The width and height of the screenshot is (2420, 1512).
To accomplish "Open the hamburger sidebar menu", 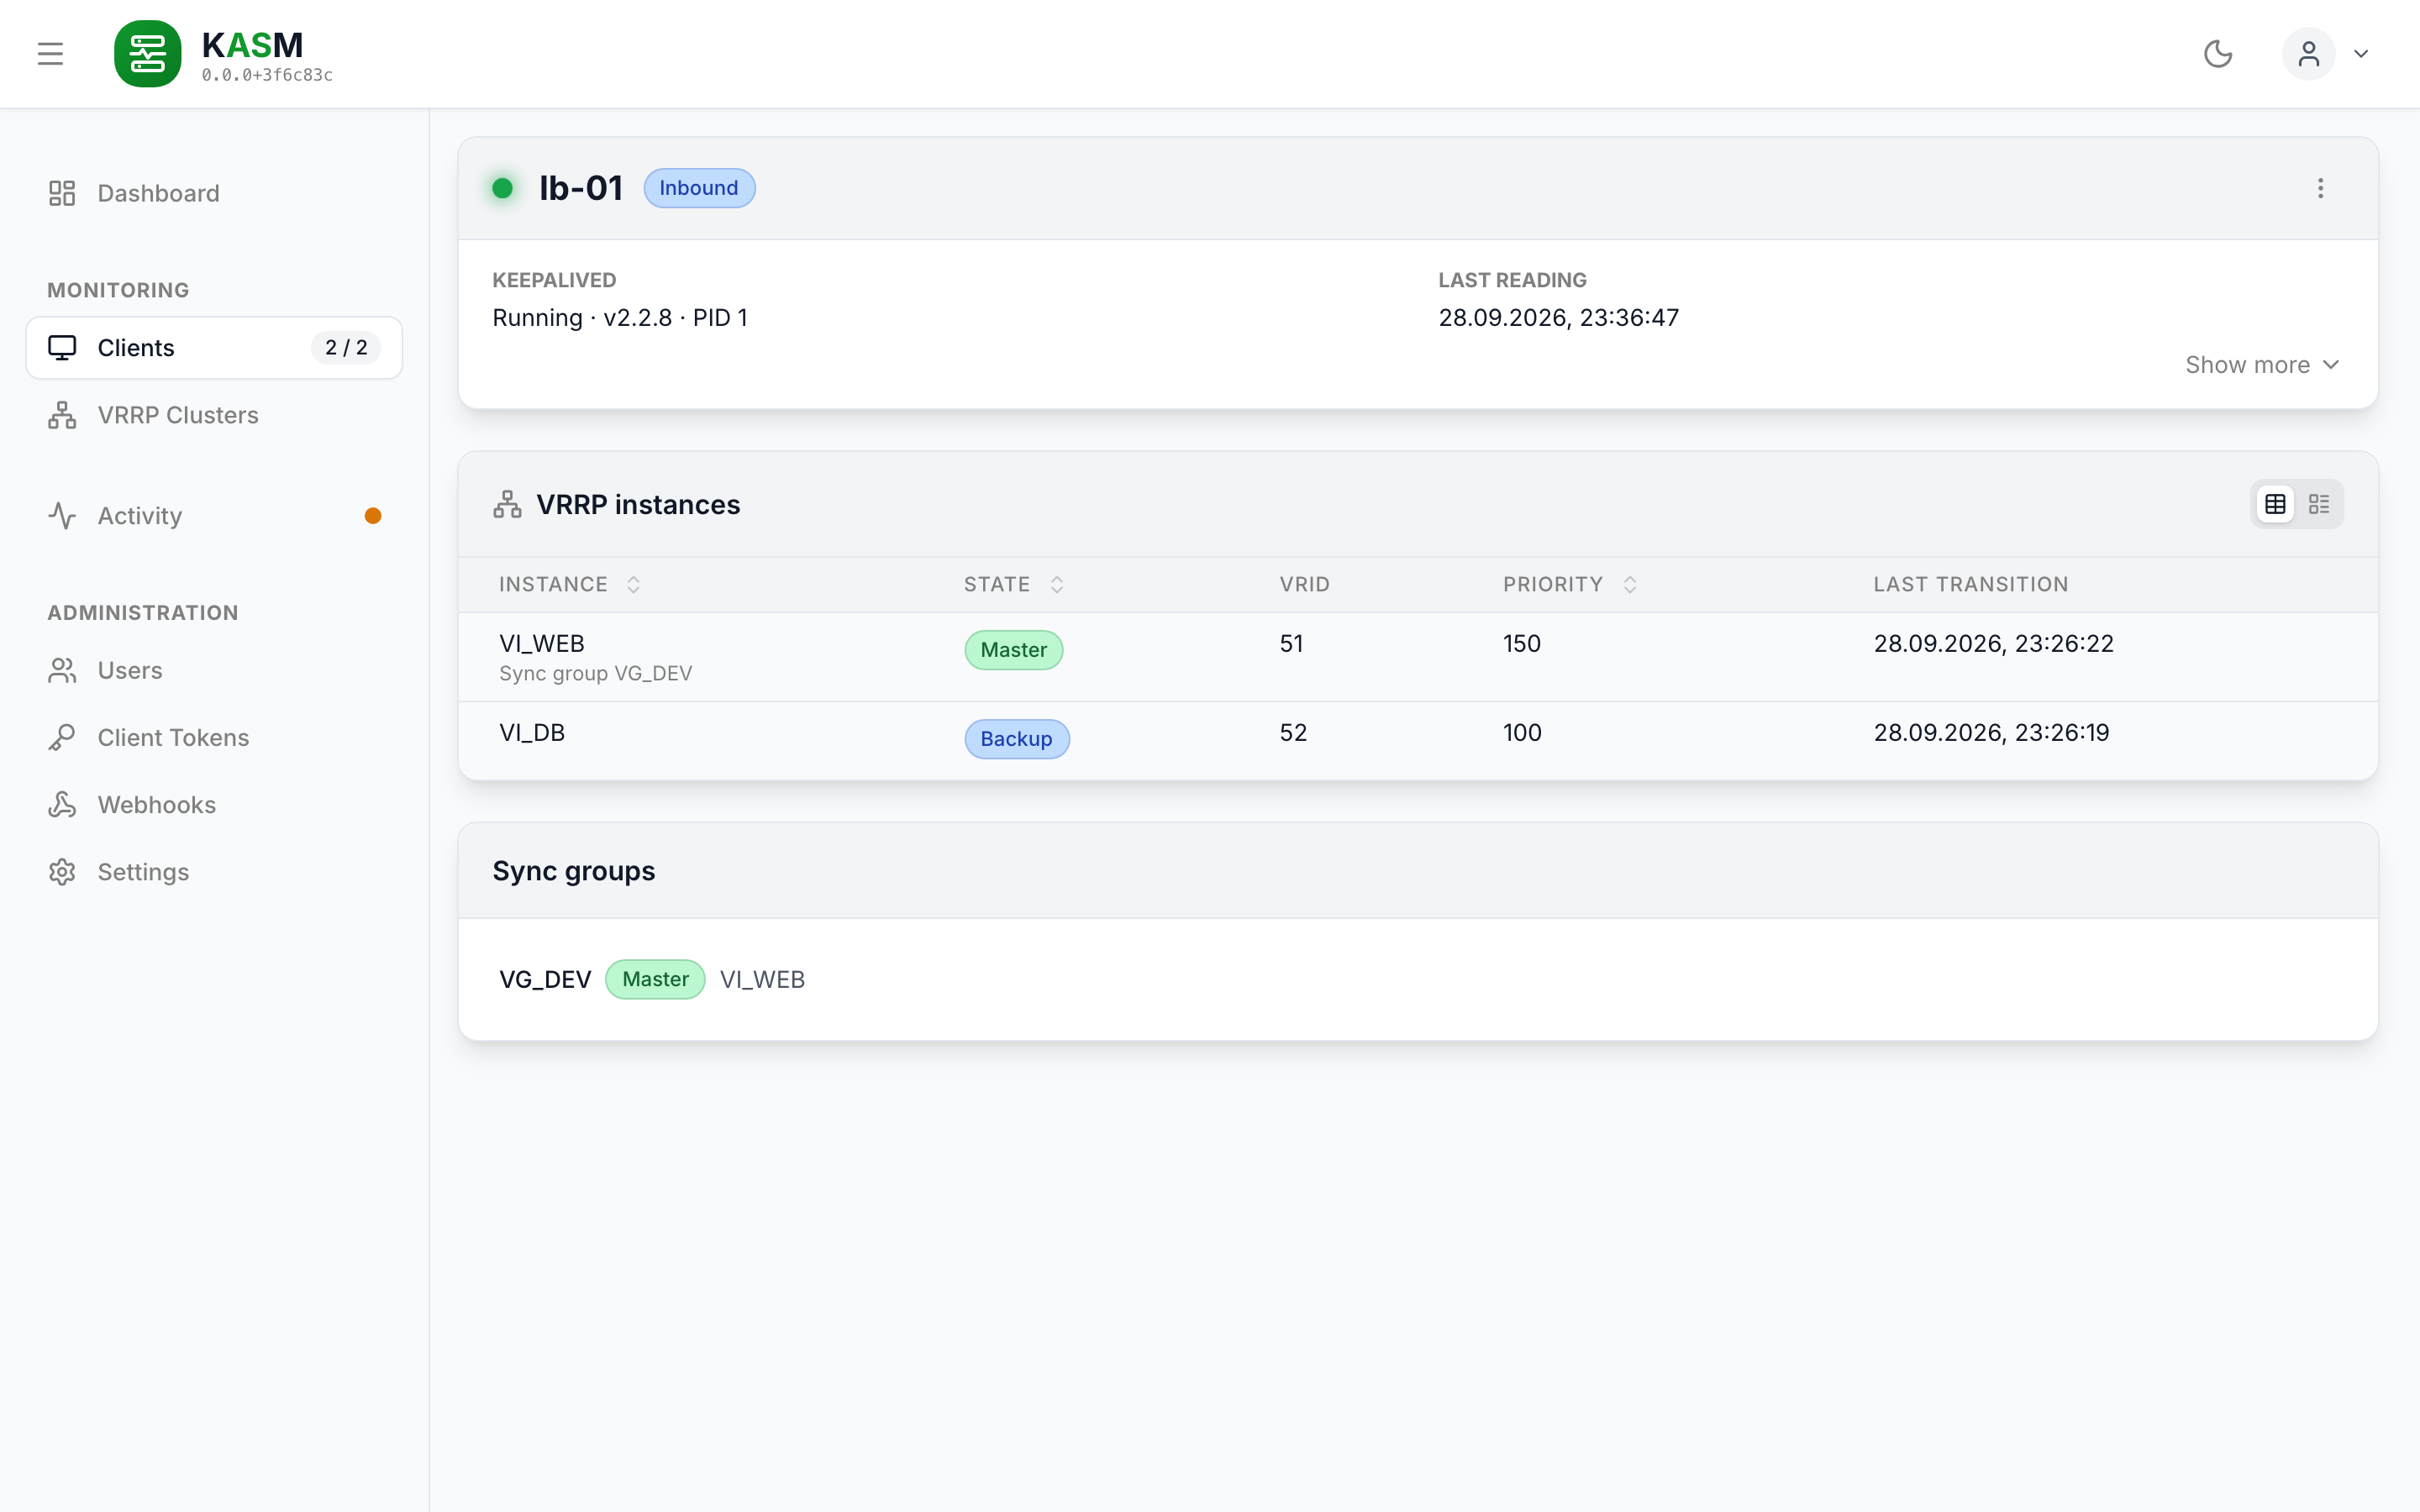I will [x=50, y=54].
